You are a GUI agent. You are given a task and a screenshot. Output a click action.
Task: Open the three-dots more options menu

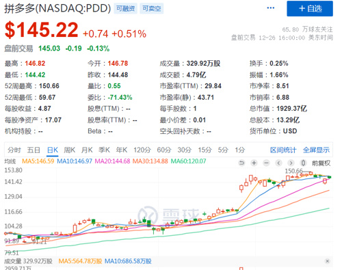(x=271, y=8)
